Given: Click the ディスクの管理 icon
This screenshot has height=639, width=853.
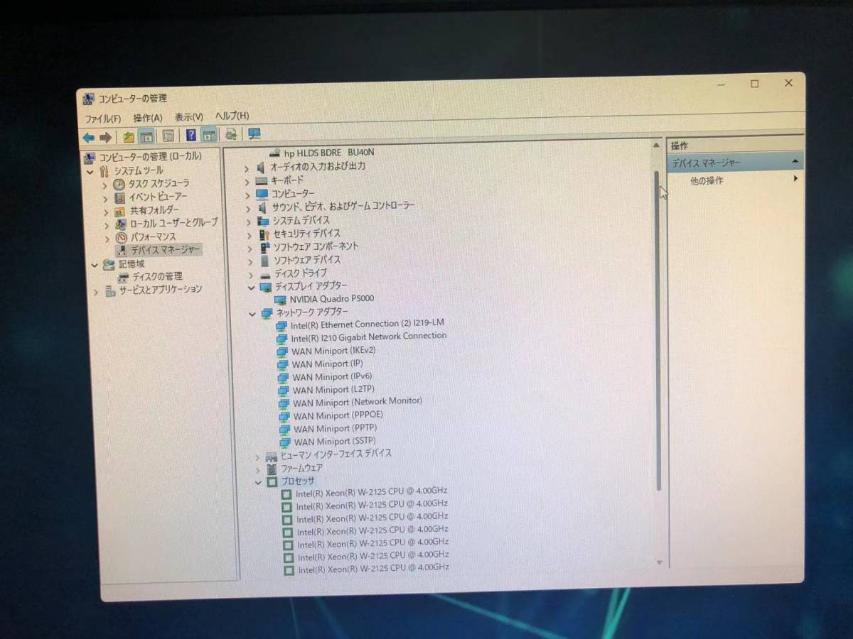Looking at the screenshot, I should coord(124,277).
